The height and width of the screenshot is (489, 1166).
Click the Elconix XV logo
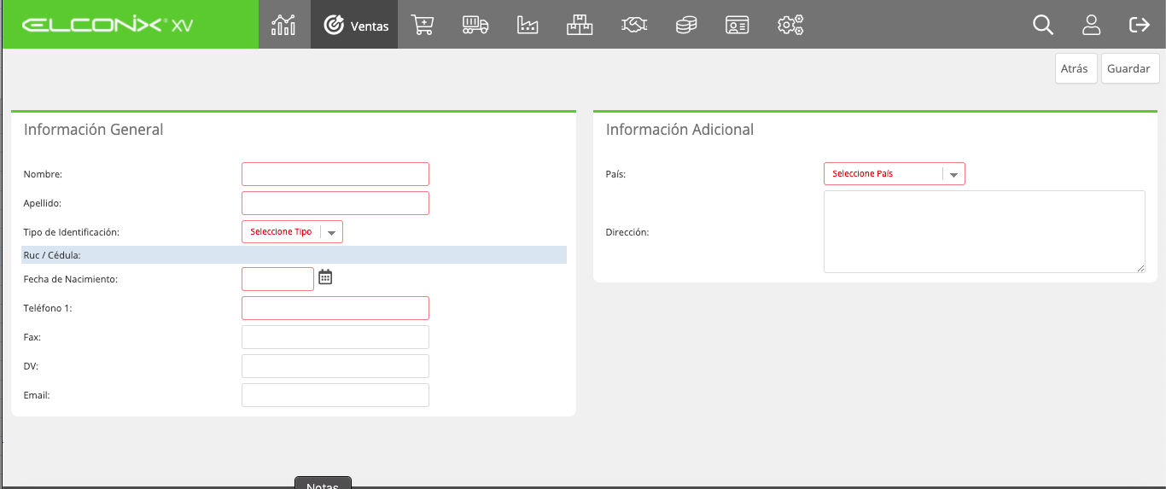108,25
